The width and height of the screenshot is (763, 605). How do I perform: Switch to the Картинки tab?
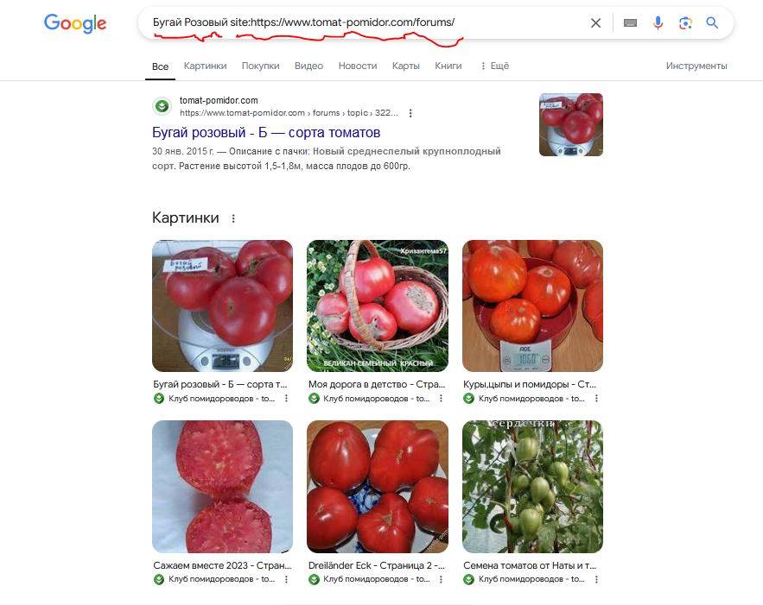[x=205, y=66]
